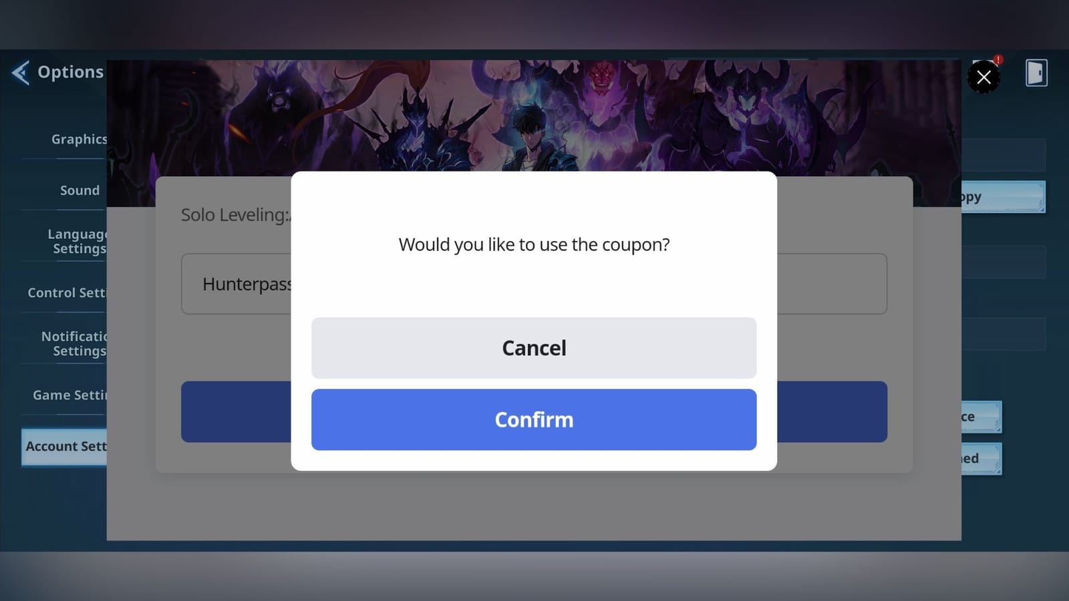Click the character banner artwork at top

click(x=534, y=116)
